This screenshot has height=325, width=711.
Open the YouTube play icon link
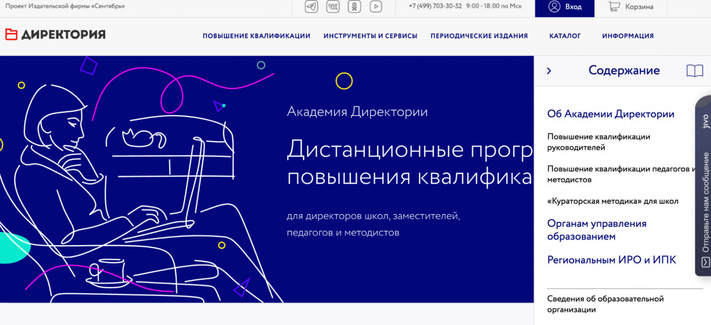[376, 6]
